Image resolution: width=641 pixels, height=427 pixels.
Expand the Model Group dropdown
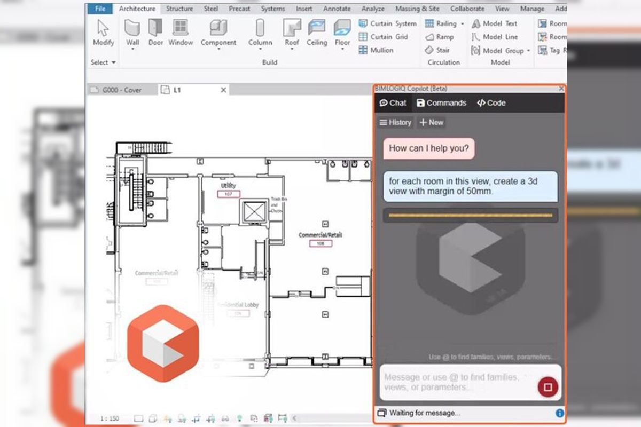point(528,51)
